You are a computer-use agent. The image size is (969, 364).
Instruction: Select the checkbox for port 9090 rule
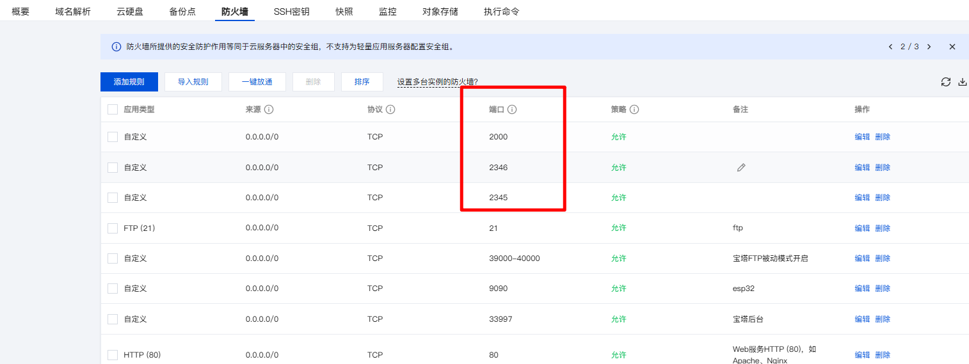click(x=113, y=289)
